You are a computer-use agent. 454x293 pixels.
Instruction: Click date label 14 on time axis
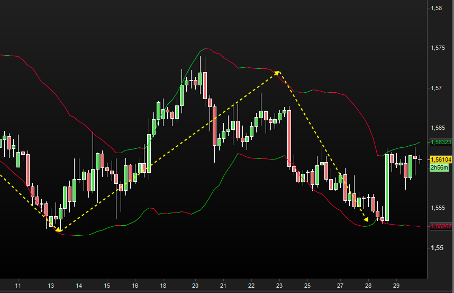pyautogui.click(x=79, y=286)
